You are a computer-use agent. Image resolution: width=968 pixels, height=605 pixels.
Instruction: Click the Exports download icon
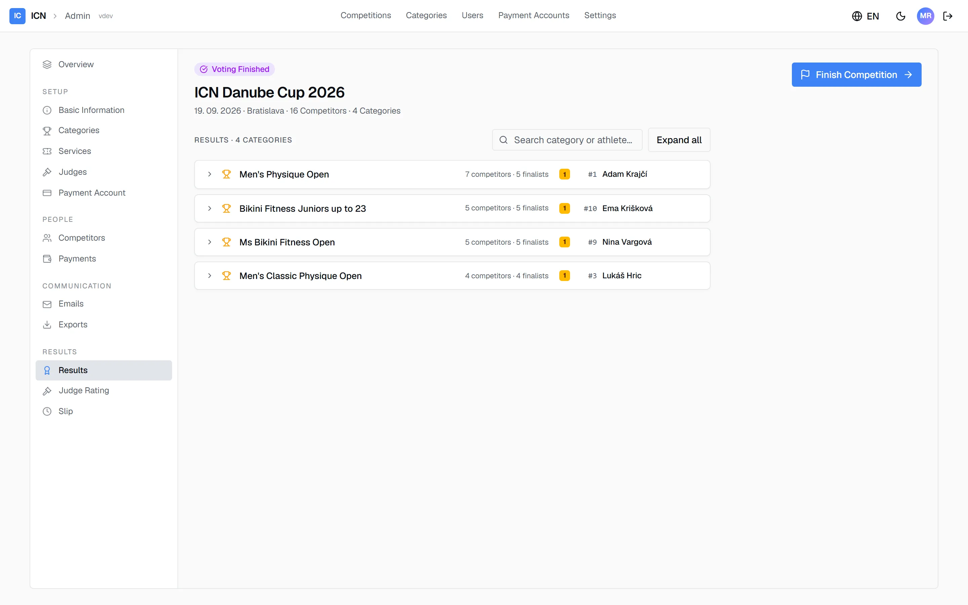tap(47, 324)
